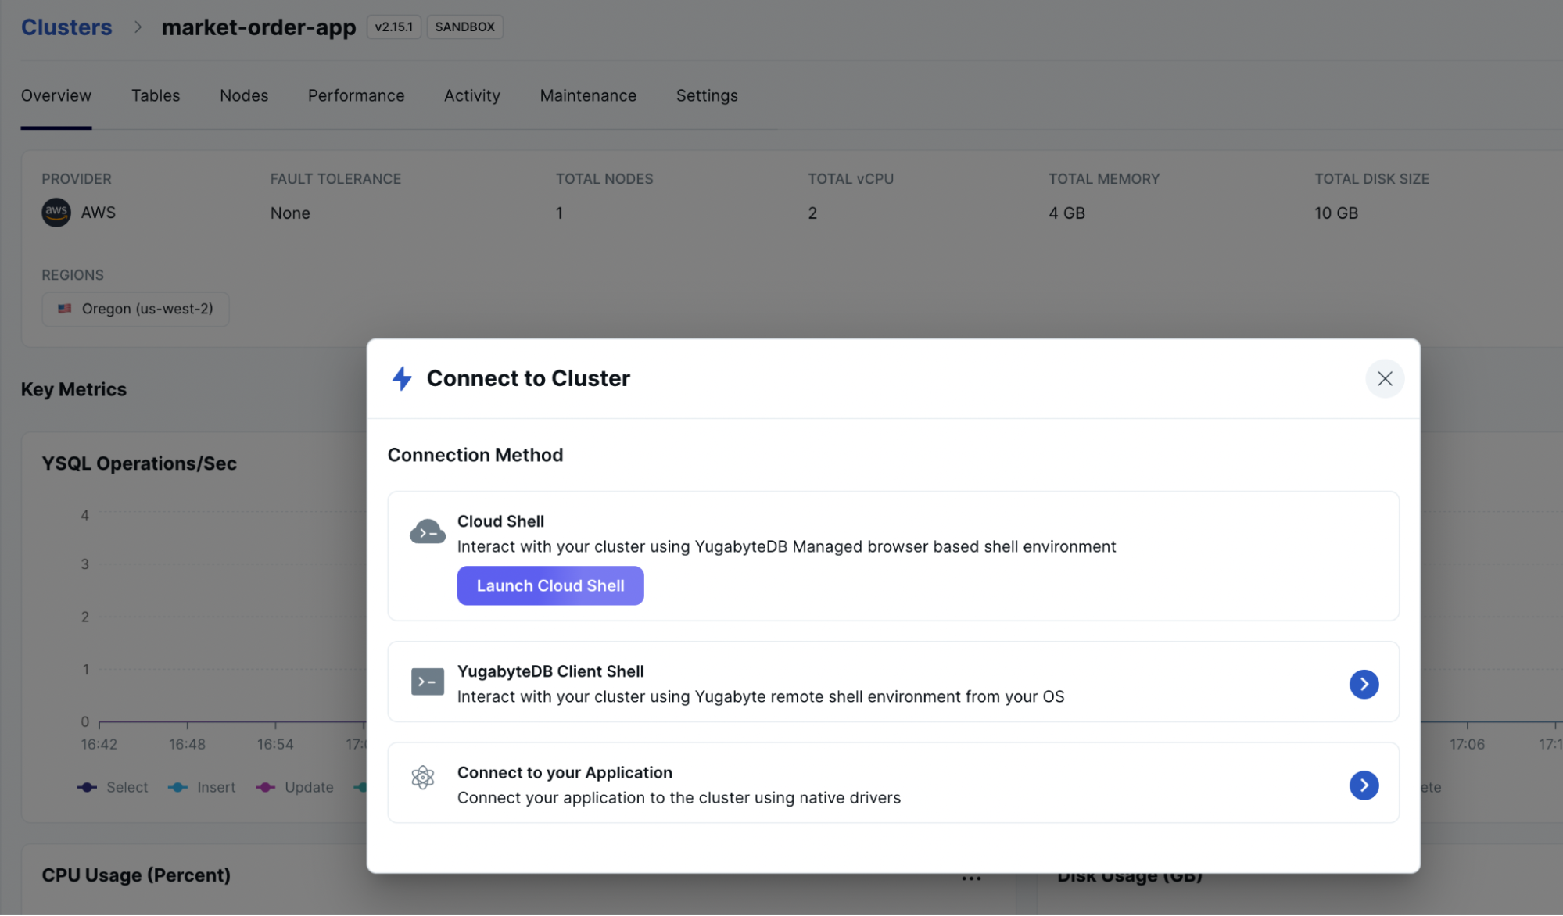This screenshot has height=916, width=1563.
Task: Select the Oregon (us-west-2) region chip
Action: (x=135, y=308)
